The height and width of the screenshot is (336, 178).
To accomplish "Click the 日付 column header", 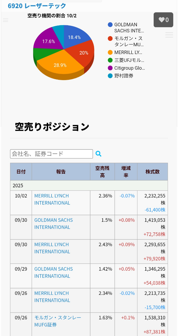I will [21, 172].
